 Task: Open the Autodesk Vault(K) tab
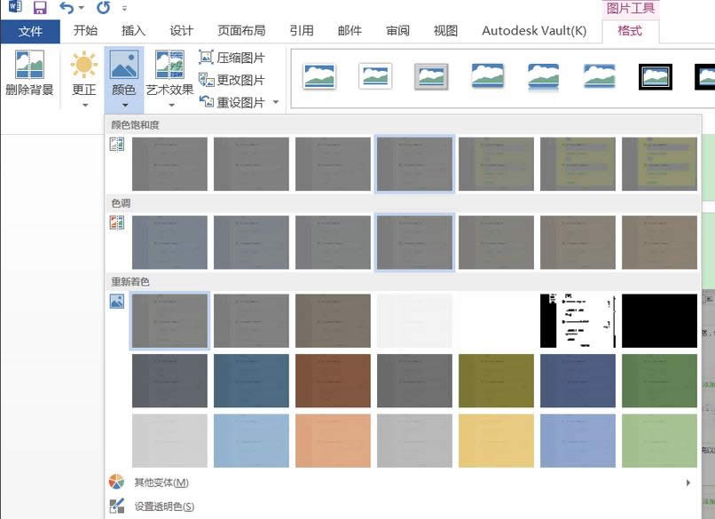click(533, 30)
